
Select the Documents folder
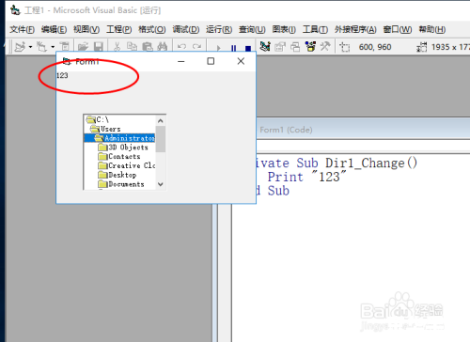point(120,184)
